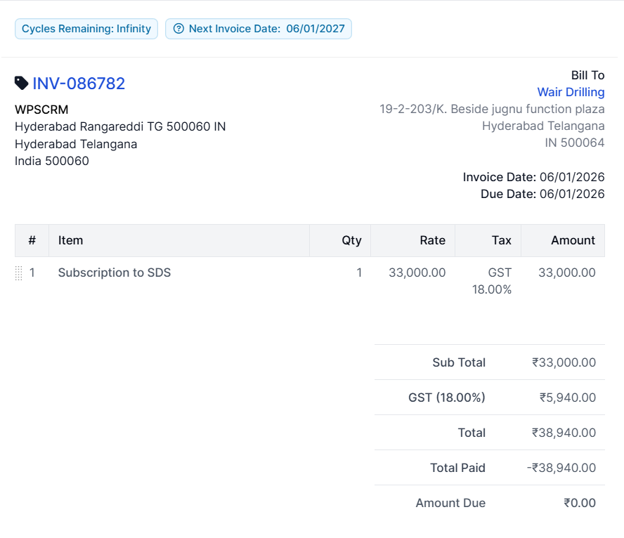Click the GST 18.00% tax cell
Image resolution: width=624 pixels, height=538 pixels.
pos(492,281)
